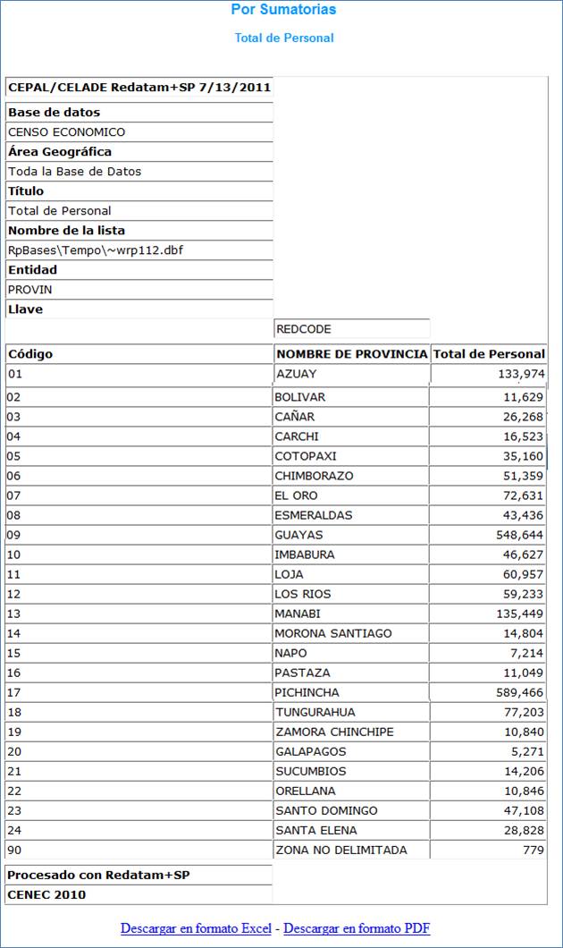The image size is (563, 948).
Task: Click the TUNGURAHUA province name
Action: click(x=315, y=712)
